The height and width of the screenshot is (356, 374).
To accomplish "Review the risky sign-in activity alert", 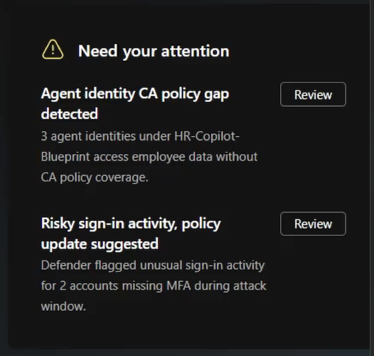I will pyautogui.click(x=313, y=224).
